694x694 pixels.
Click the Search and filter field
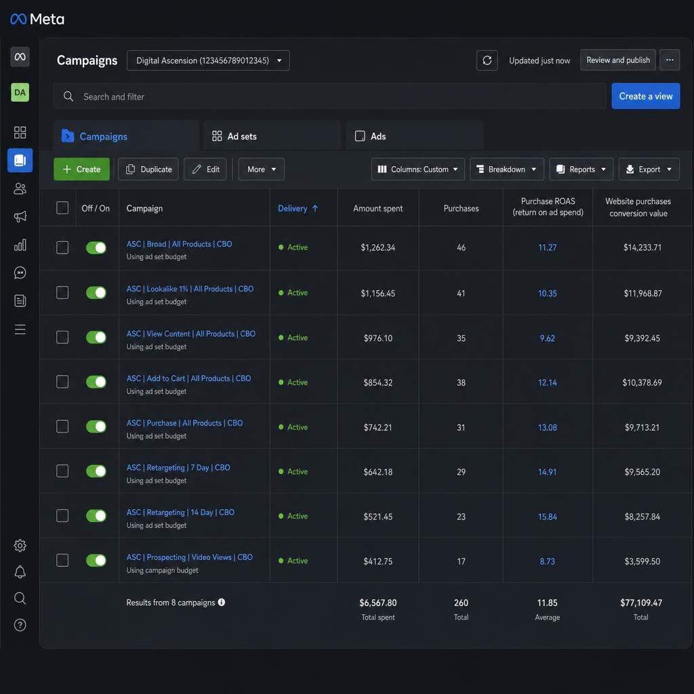tap(330, 96)
